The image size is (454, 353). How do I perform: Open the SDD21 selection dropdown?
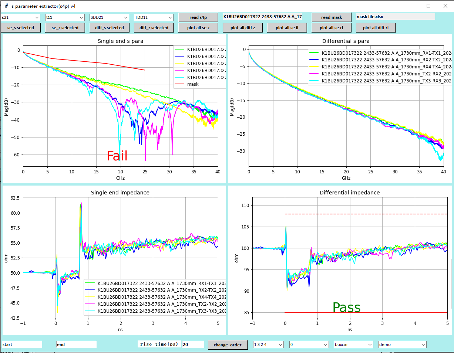pos(109,17)
